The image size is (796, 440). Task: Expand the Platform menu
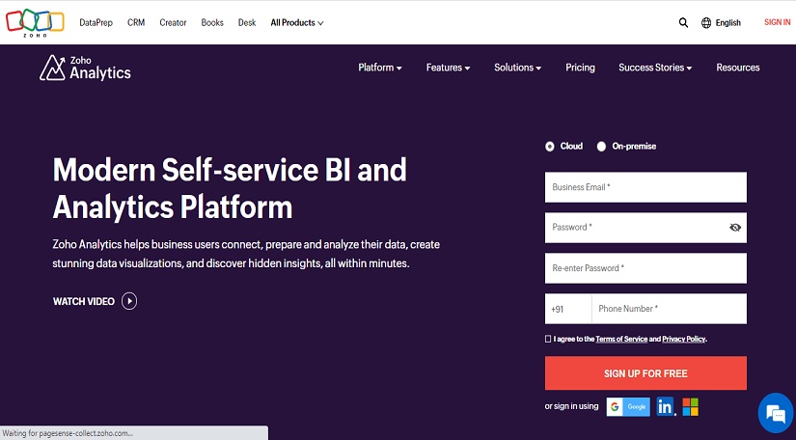point(380,68)
